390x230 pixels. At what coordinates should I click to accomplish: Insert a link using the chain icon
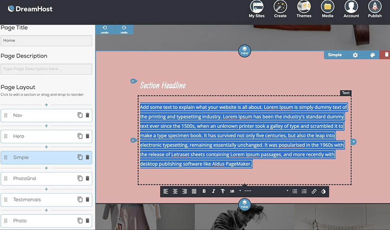[314, 191]
